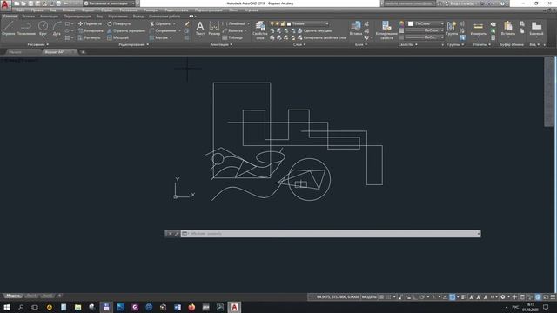Open the Главная ribbon tab
The image size is (557, 313).
tap(10, 17)
